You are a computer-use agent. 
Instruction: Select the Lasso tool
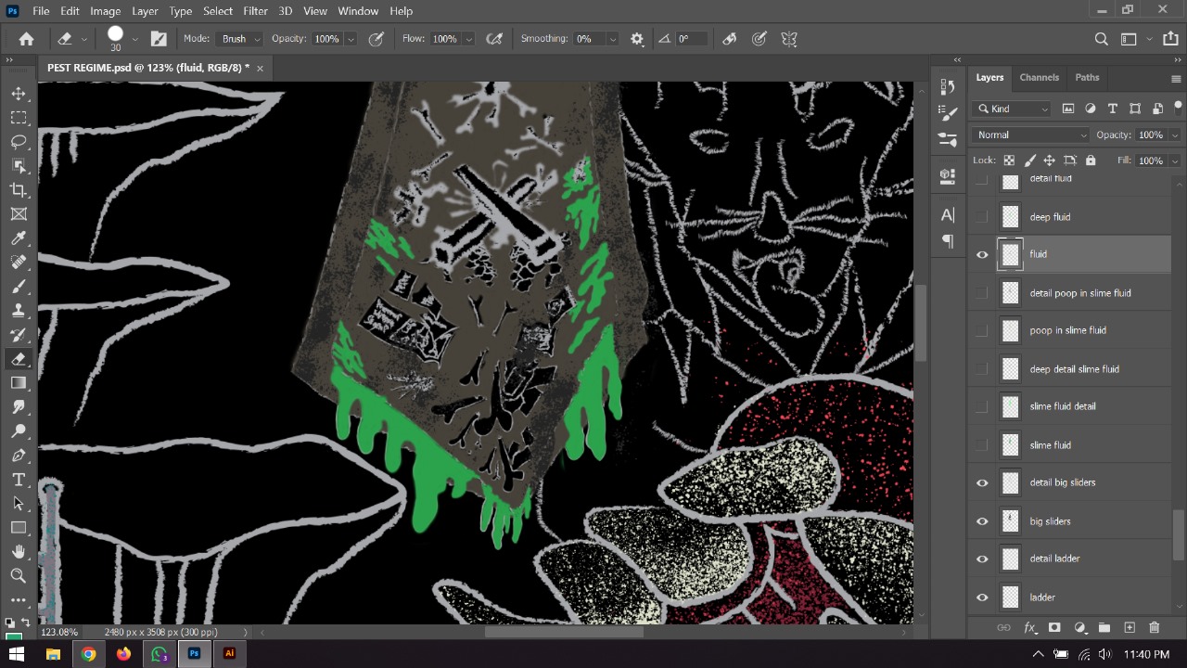click(19, 142)
